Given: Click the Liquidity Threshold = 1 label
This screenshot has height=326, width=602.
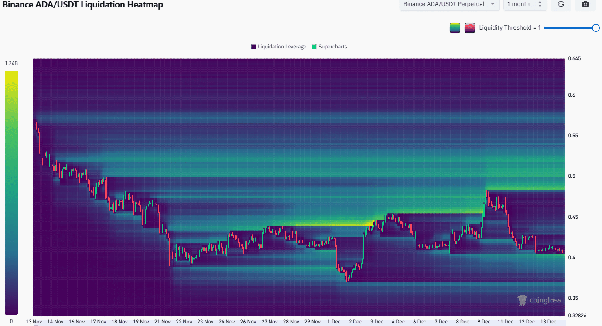Looking at the screenshot, I should pyautogui.click(x=510, y=27).
